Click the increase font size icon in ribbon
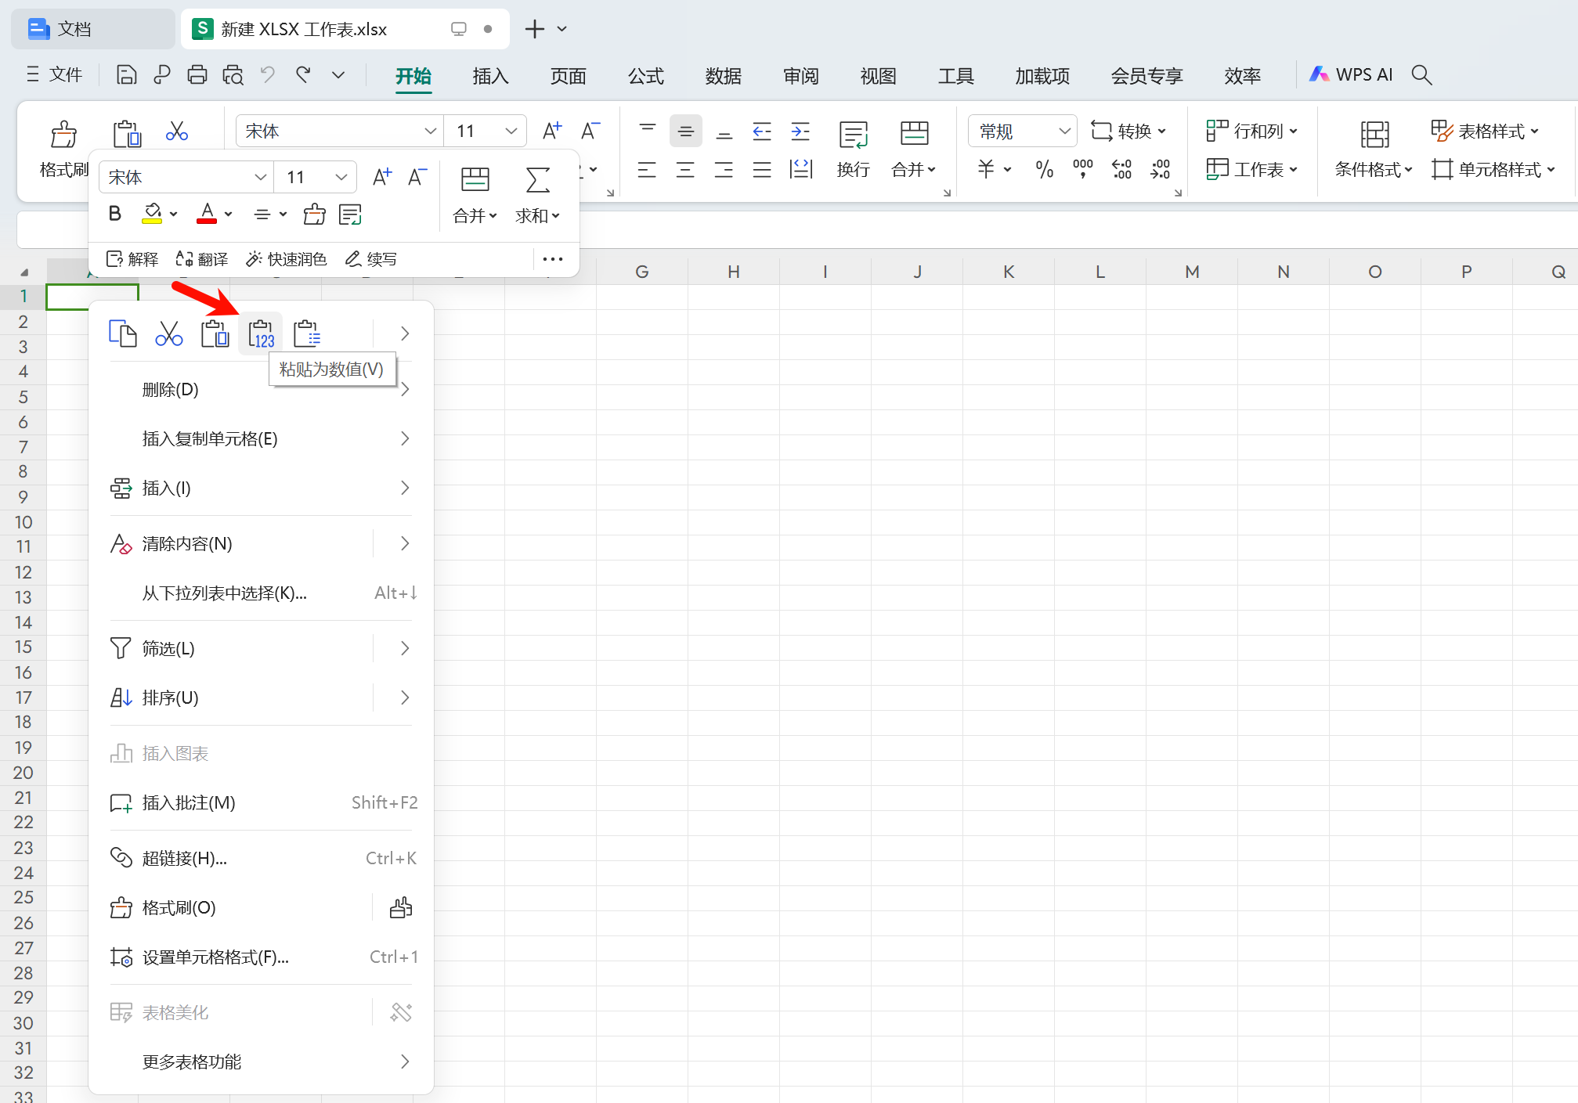This screenshot has height=1103, width=1578. pos(552,131)
